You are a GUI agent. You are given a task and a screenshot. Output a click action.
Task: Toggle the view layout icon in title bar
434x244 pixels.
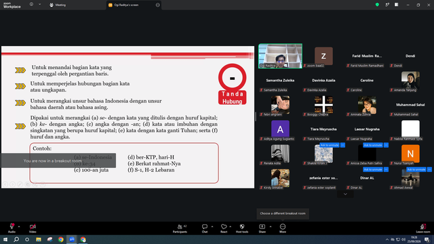point(397,5)
